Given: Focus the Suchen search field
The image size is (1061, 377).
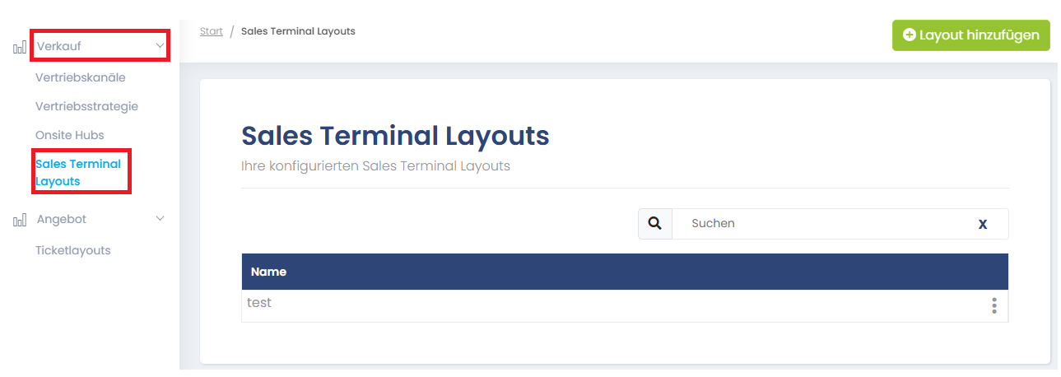Looking at the screenshot, I should pos(823,224).
